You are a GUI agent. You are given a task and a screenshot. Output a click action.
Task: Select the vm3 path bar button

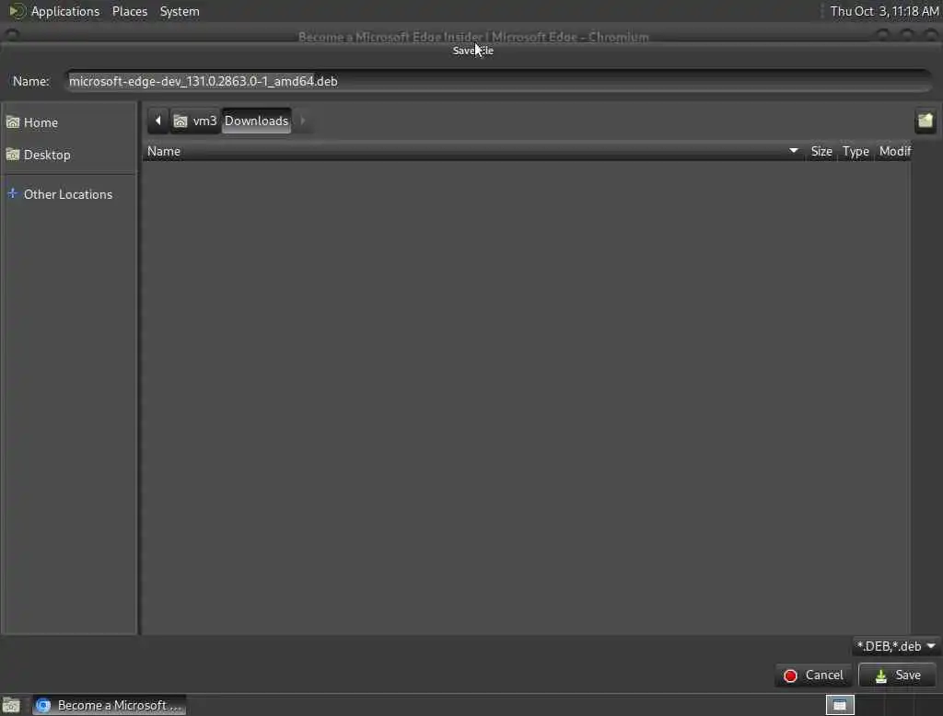pyautogui.click(x=195, y=121)
